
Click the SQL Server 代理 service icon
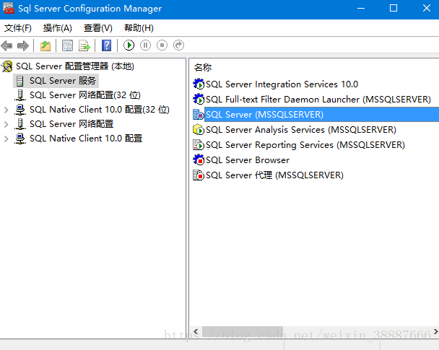pyautogui.click(x=199, y=175)
